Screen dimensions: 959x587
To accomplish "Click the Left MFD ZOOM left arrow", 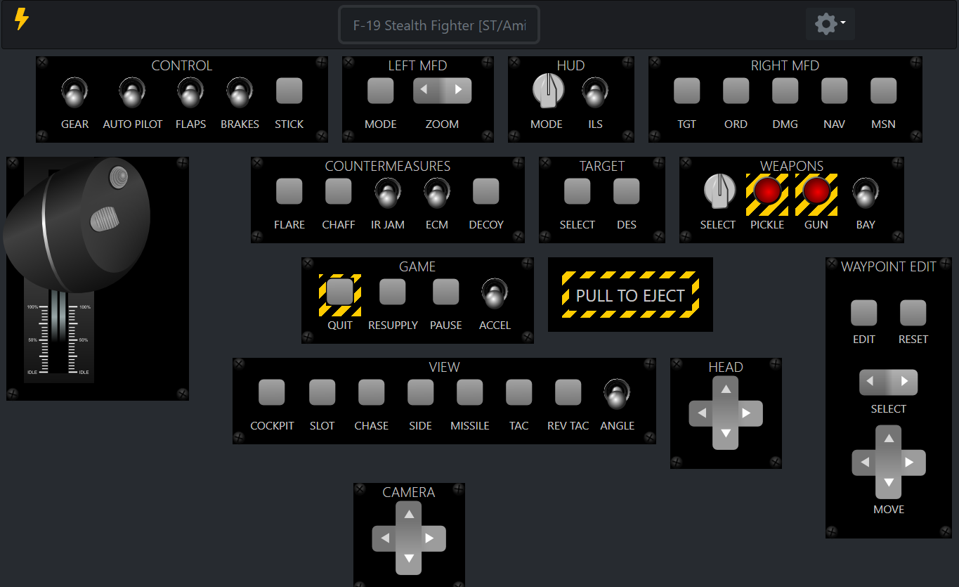I will 425,90.
